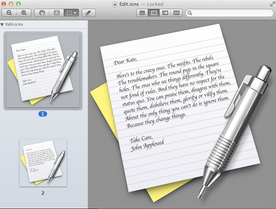Viewport: 276px width, 209px height.
Task: Click the page 1 number badge
Action: [43, 114]
